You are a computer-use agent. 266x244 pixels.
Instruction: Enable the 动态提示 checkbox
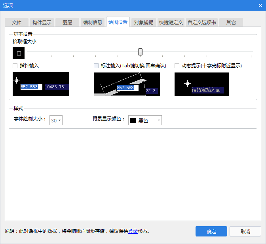click(177, 66)
